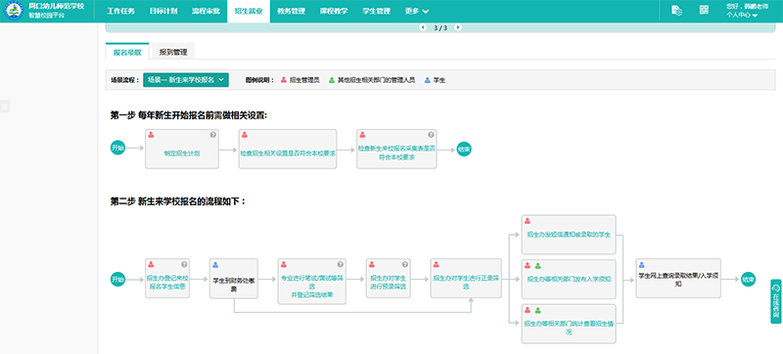Click help icon on 制定招生计划 box
Image resolution: width=783 pixels, height=354 pixels.
point(212,135)
